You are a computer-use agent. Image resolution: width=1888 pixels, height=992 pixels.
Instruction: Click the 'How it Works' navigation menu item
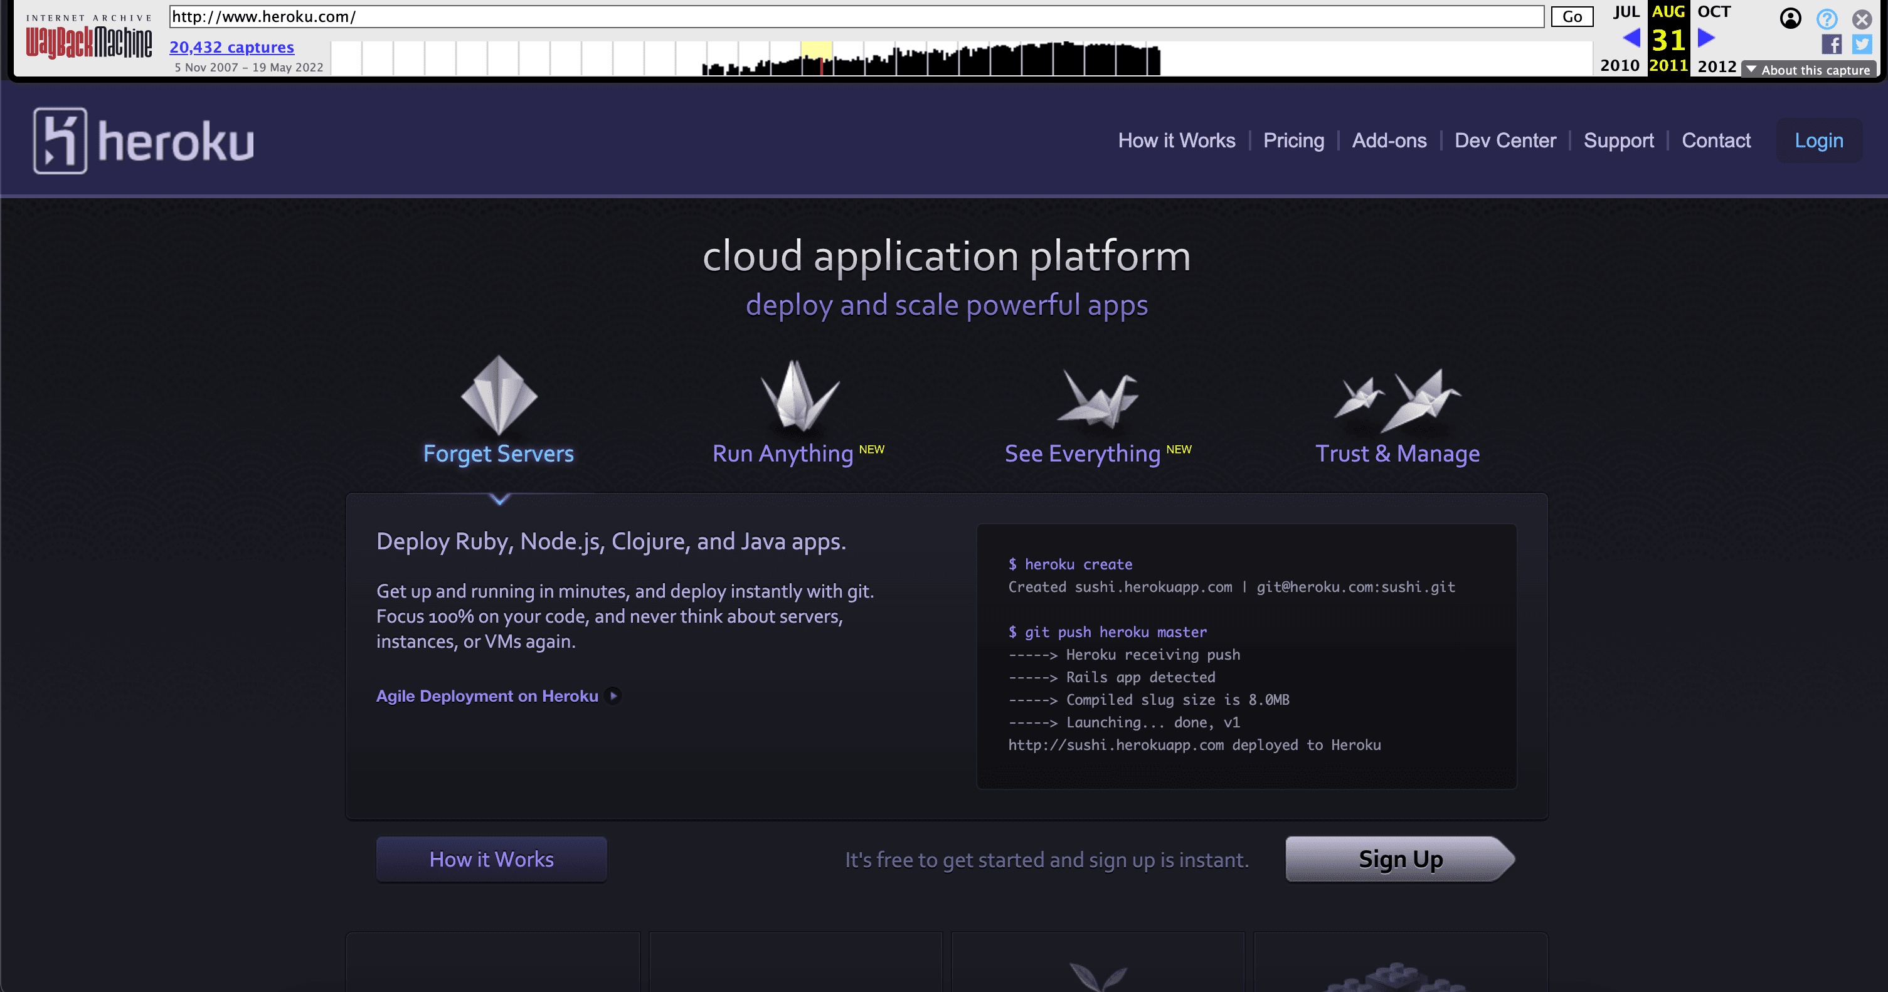[x=1176, y=140]
